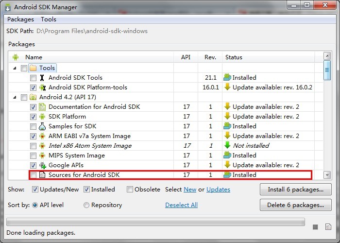
Task: Click the green Not installed arrow icon
Action: click(227, 145)
